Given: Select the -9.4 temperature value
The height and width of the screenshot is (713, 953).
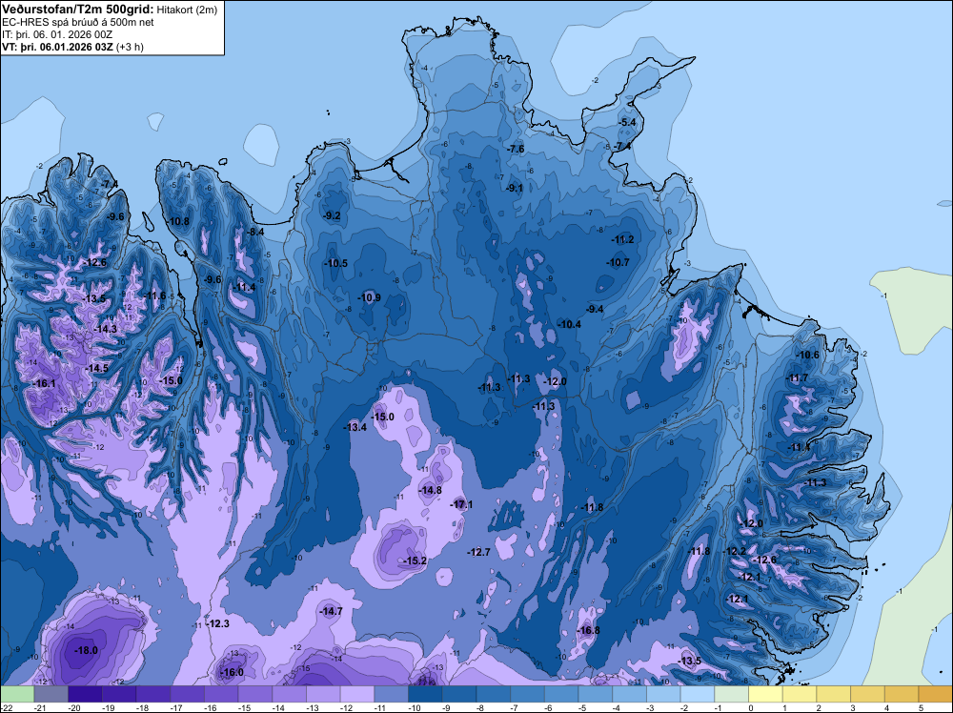Looking at the screenshot, I should (595, 309).
